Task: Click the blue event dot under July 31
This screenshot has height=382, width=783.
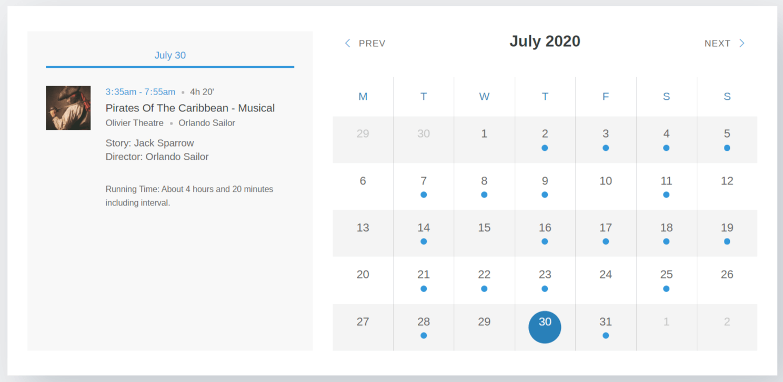Action: coord(605,335)
